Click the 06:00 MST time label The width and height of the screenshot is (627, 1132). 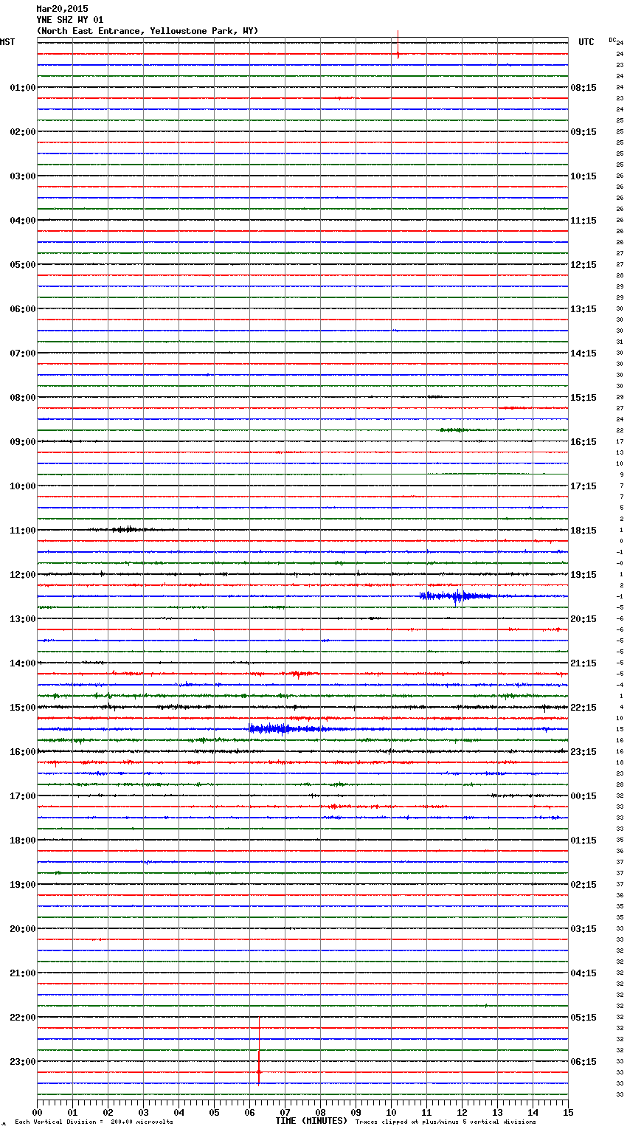pos(23,309)
